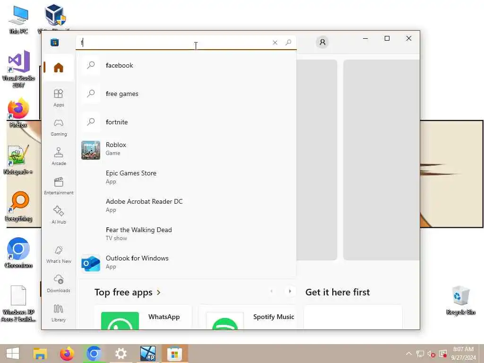Click the Outlook app icon thumbnail
The height and width of the screenshot is (363, 484).
(91, 264)
